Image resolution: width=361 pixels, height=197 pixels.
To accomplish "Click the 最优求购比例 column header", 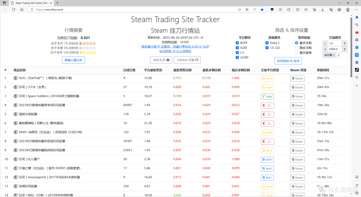I will 211,70.
